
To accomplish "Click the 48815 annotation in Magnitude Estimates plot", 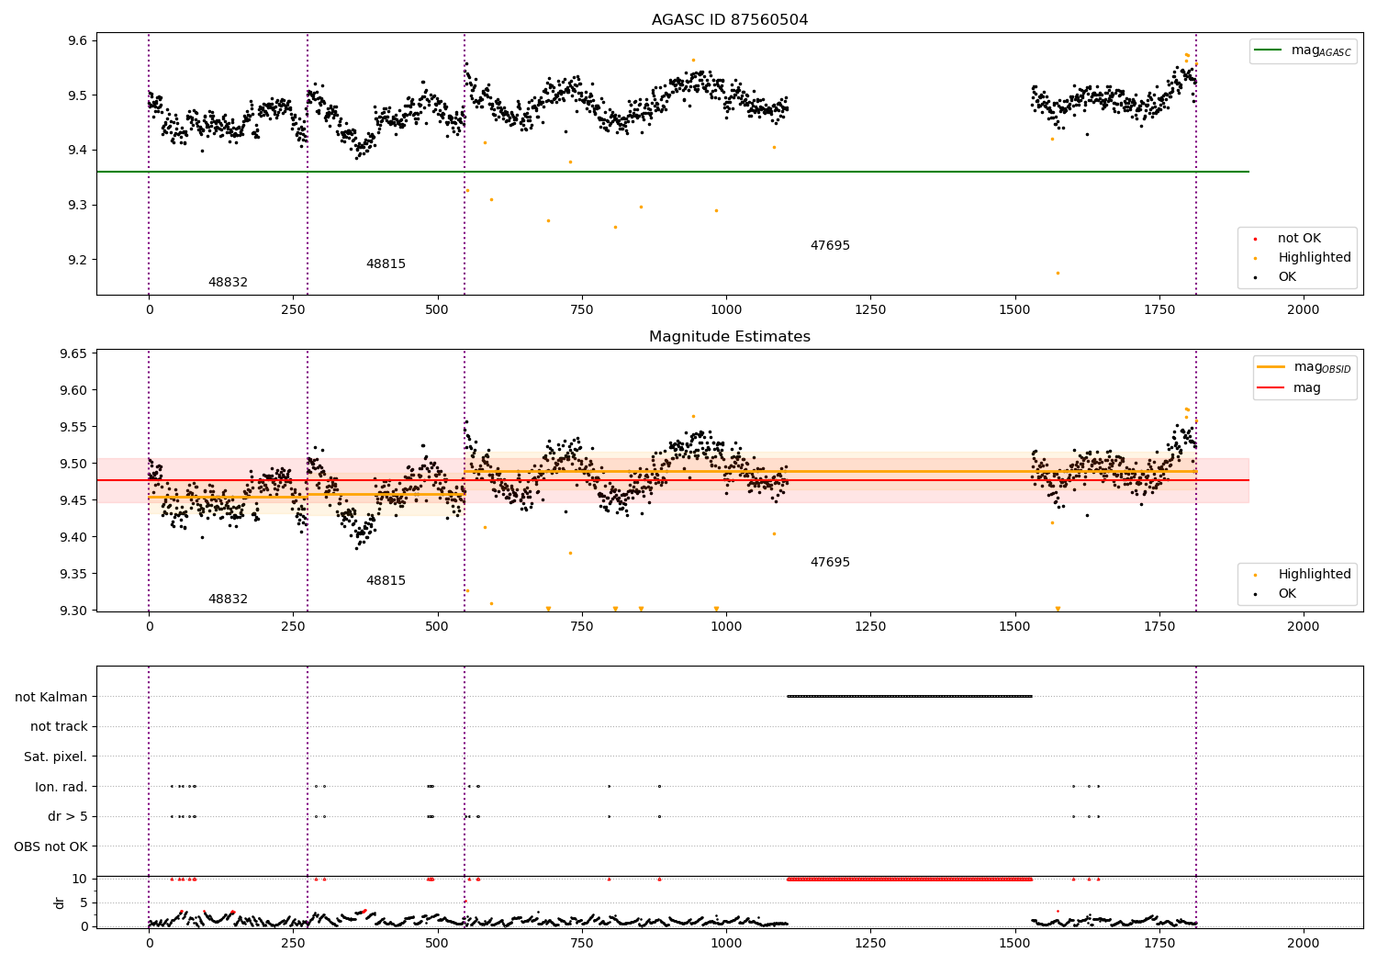I will [386, 581].
